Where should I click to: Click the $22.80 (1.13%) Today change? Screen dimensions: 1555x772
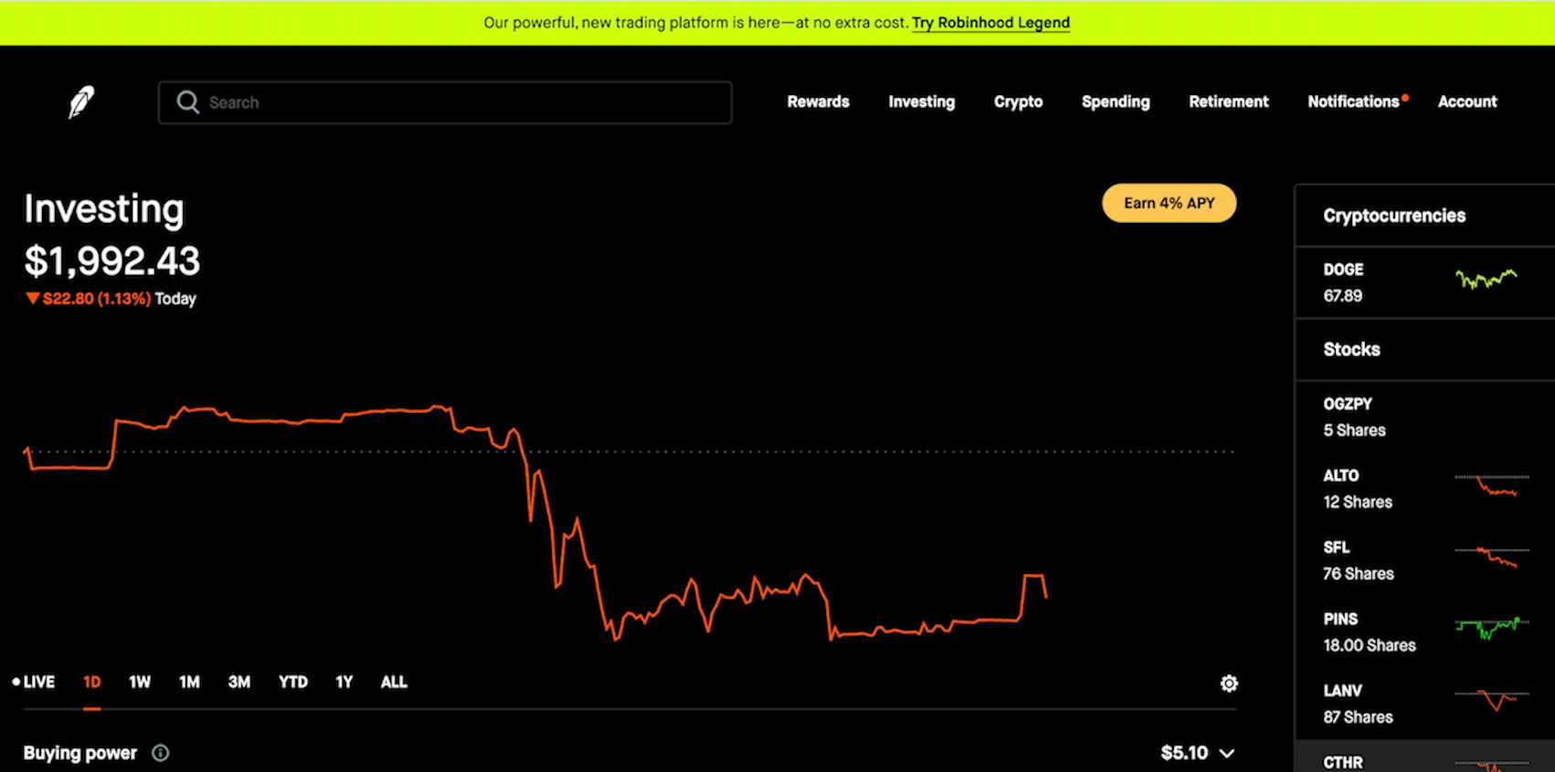(x=111, y=299)
